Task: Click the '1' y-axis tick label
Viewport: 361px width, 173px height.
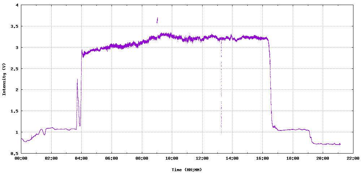Action: click(x=18, y=132)
